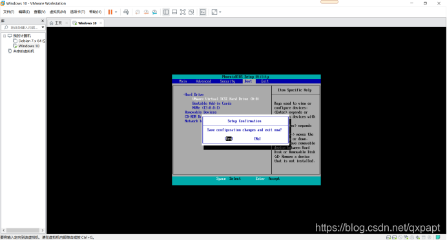Close the 主页 home tab
This screenshot has width=447, height=240.
coord(67,23)
